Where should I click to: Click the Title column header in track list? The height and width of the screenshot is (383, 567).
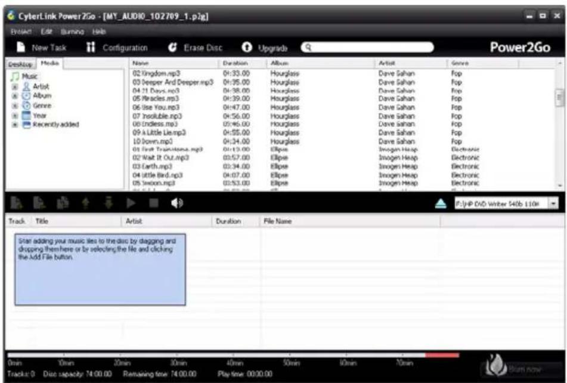coord(77,221)
